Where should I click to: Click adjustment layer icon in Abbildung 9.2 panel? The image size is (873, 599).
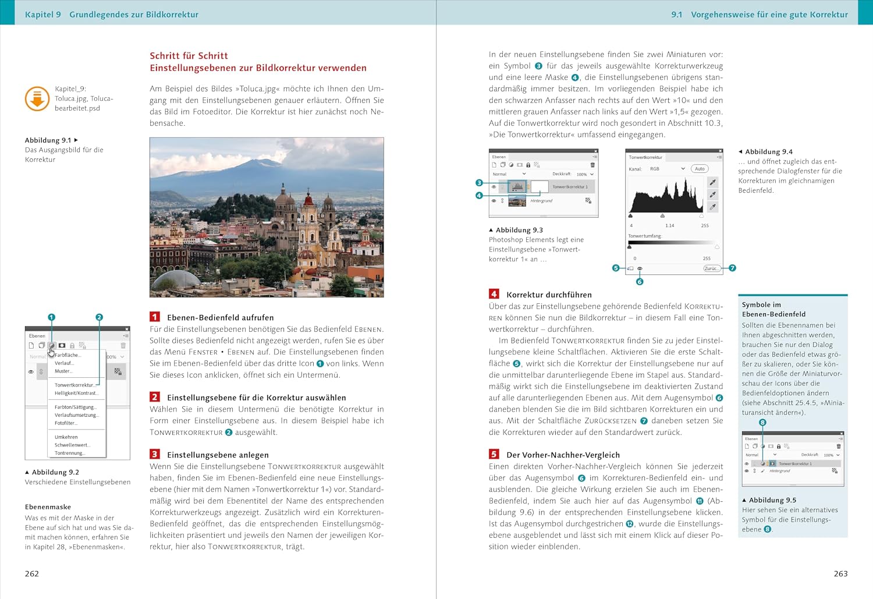(x=51, y=346)
